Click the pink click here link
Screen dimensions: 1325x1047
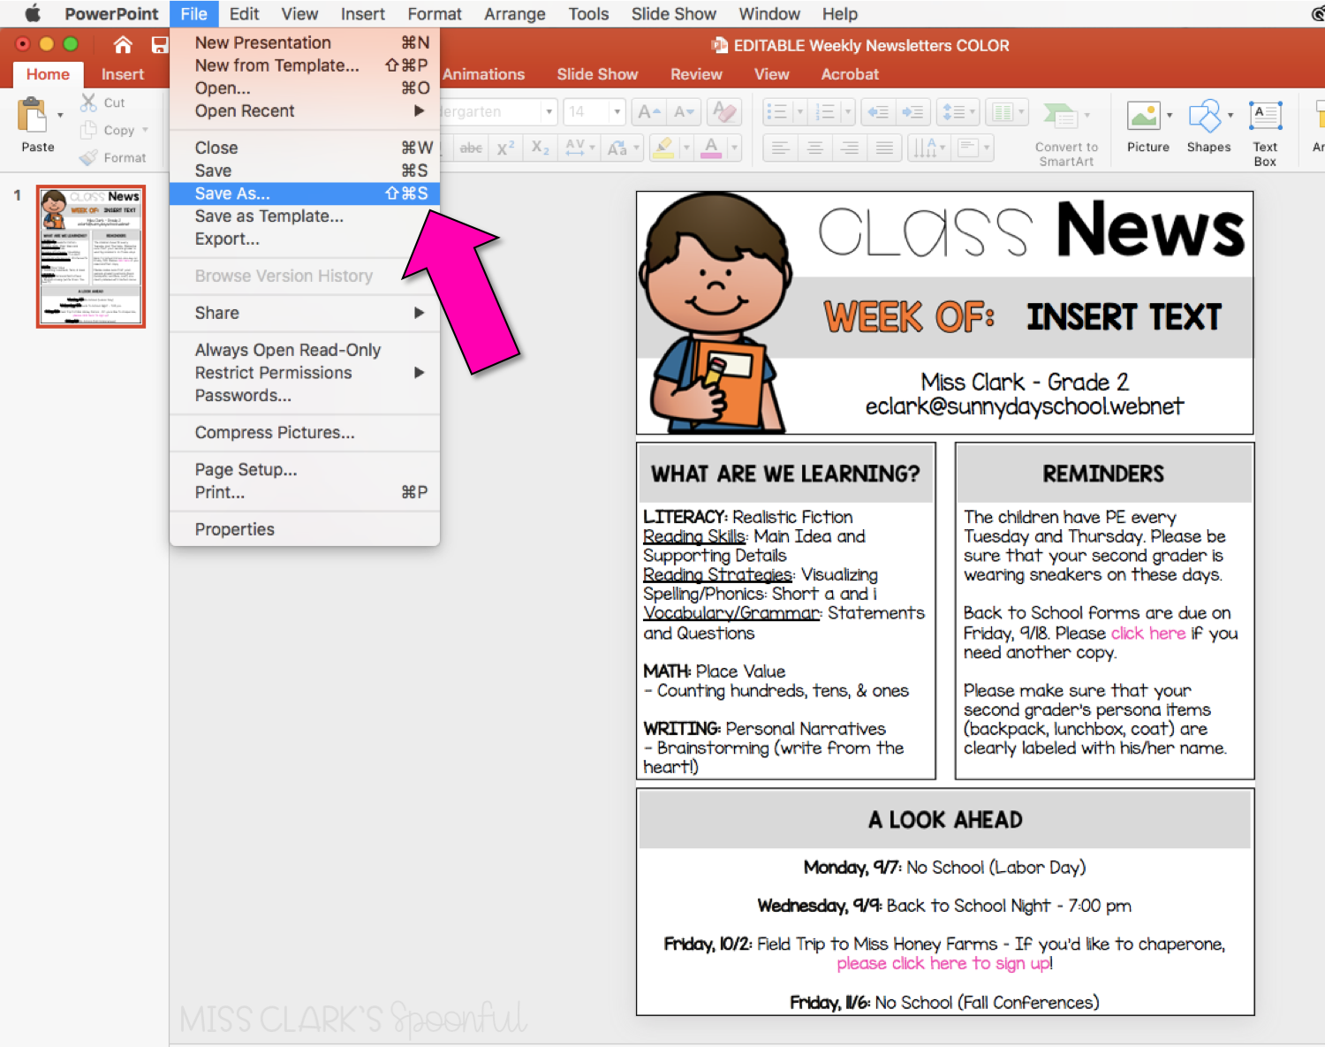pos(1147,633)
